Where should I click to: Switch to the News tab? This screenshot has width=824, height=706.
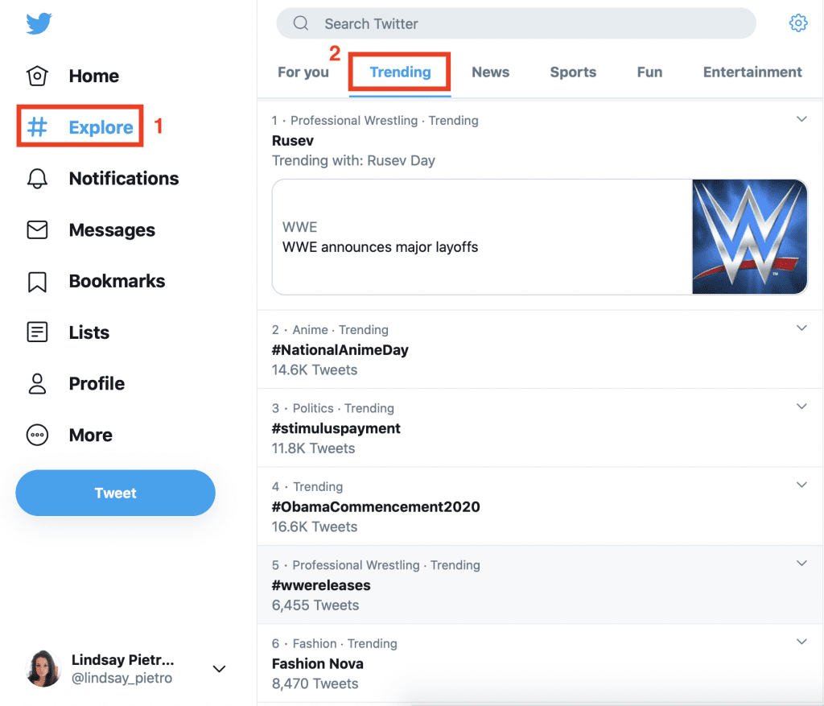pos(490,72)
